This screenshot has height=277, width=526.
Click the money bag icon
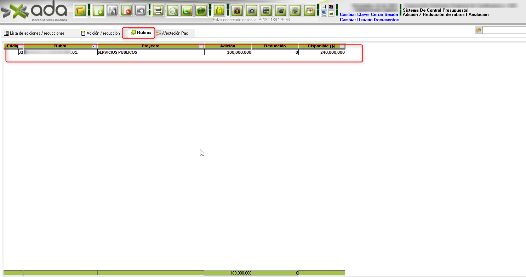point(237,11)
